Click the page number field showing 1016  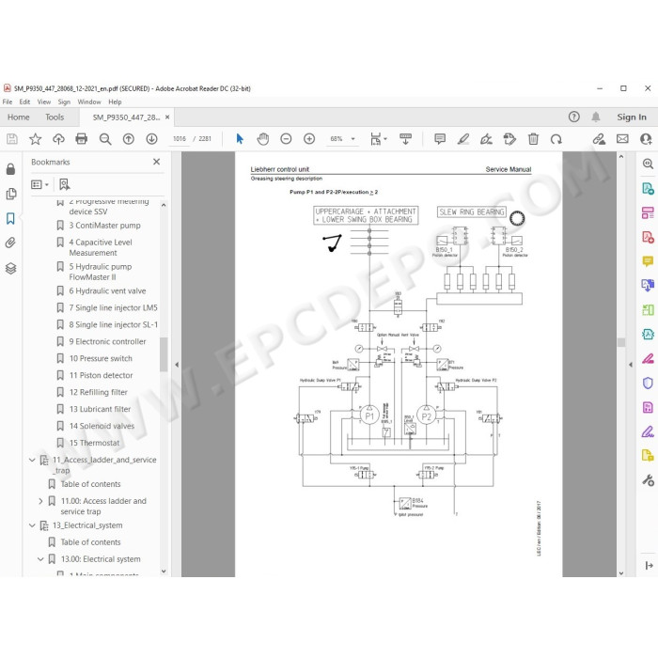point(180,139)
